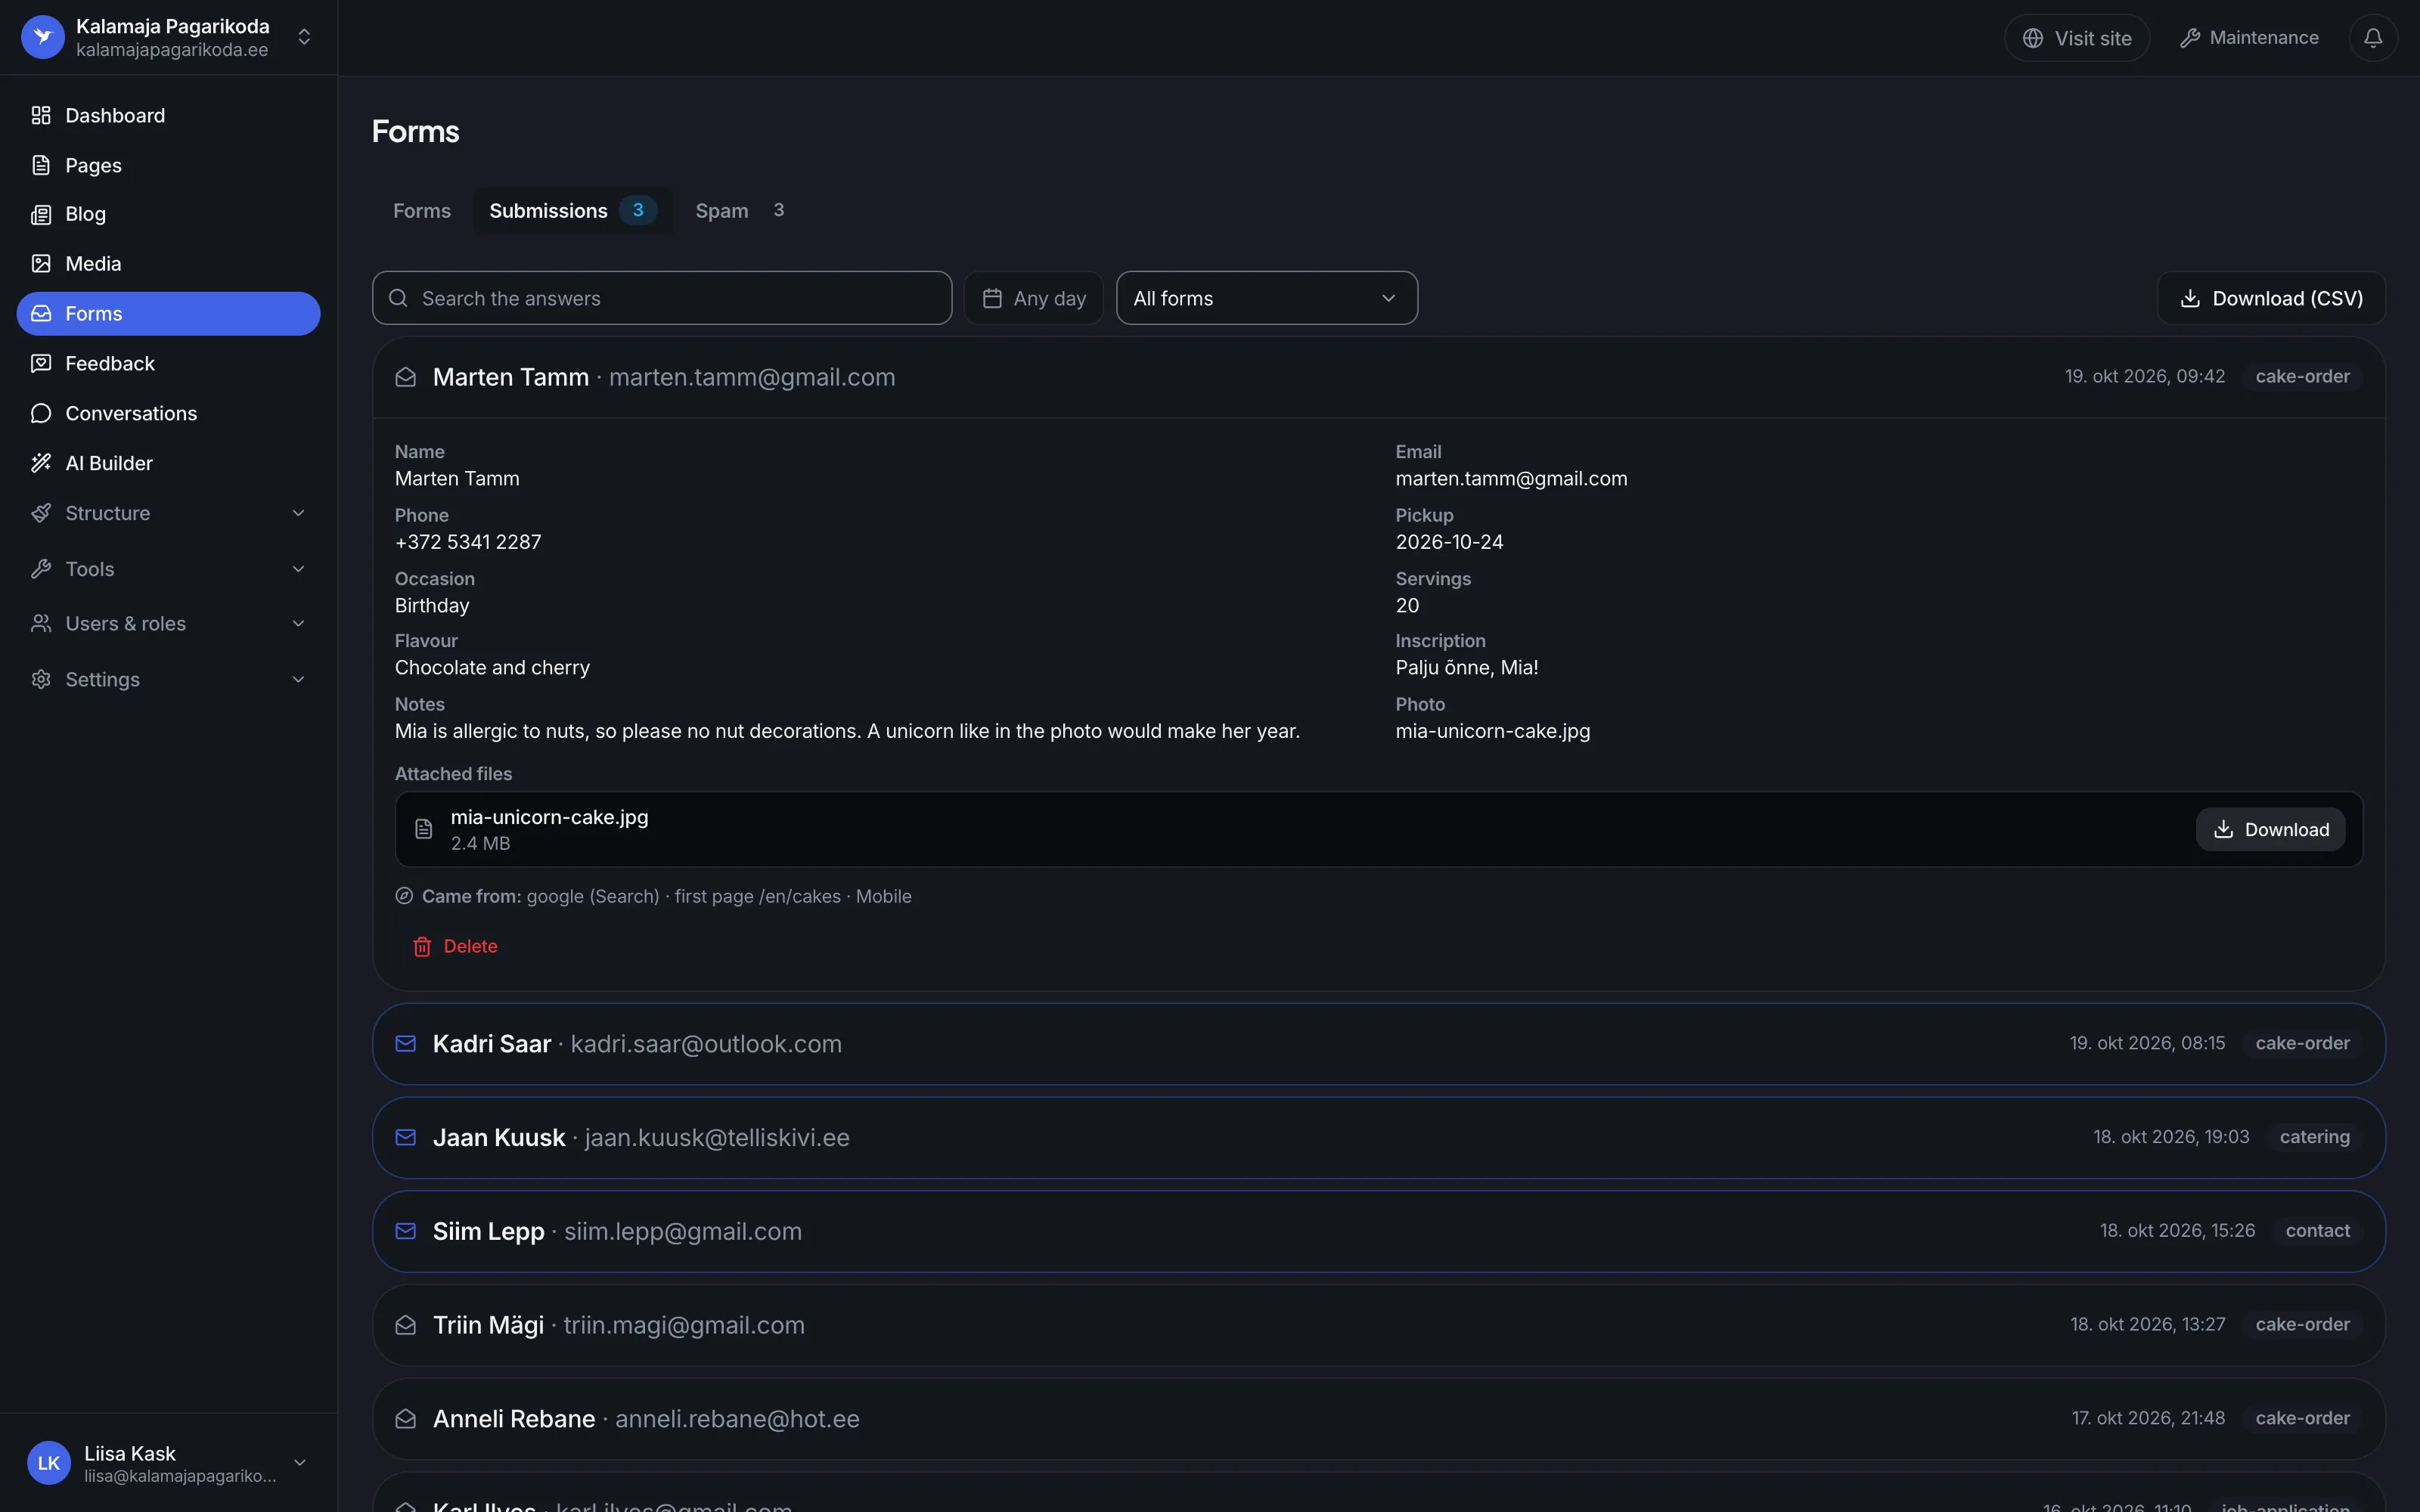The width and height of the screenshot is (2420, 1512).
Task: Click the file icon for mia-unicorn-cake.jpg
Action: pos(424,829)
